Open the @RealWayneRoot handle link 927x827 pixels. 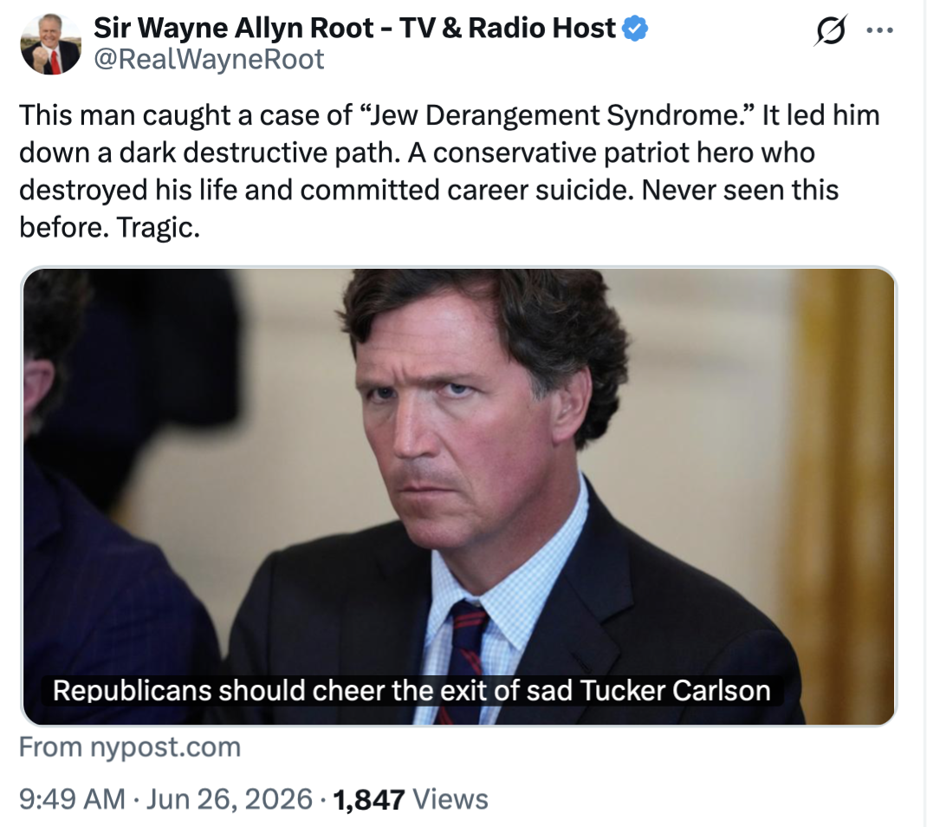(209, 59)
